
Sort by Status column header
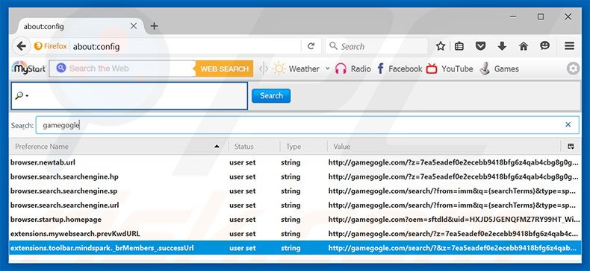[x=254, y=147]
